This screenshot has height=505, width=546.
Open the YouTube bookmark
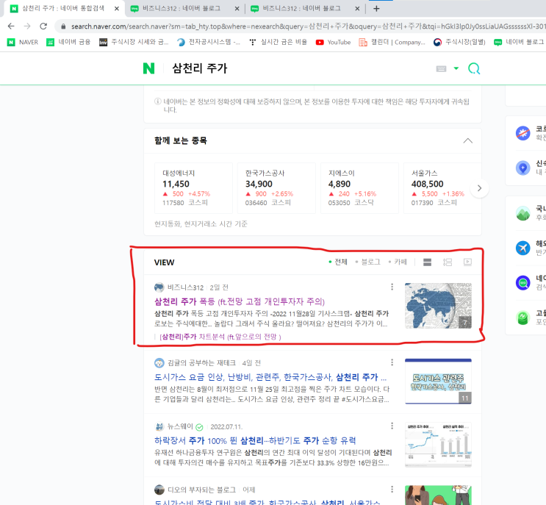coord(333,42)
